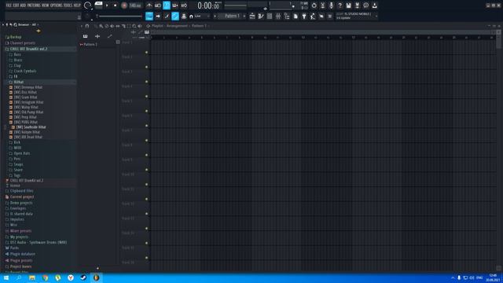
Task: Expand the Bass folder in browser
Action: click(17, 54)
